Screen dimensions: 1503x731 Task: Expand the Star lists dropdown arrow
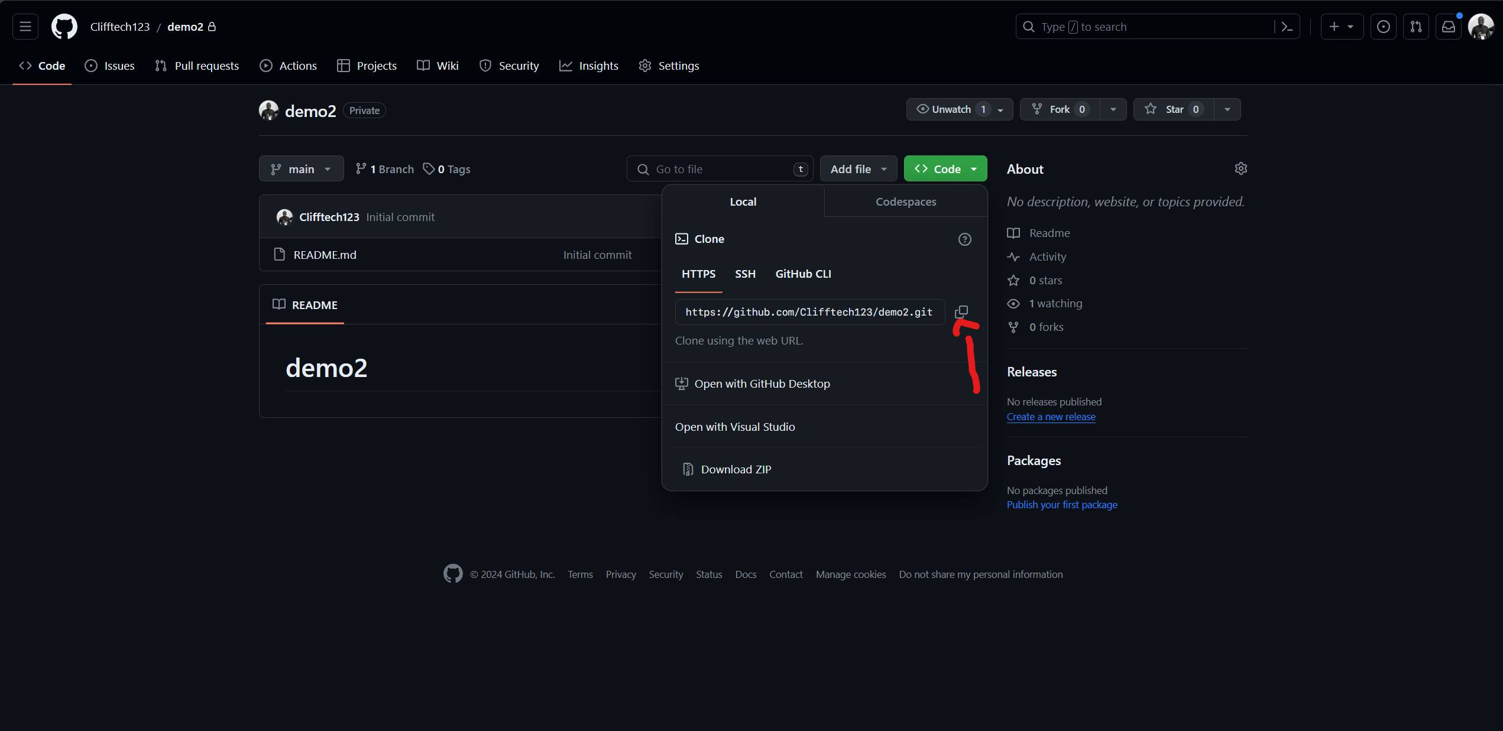click(1227, 109)
